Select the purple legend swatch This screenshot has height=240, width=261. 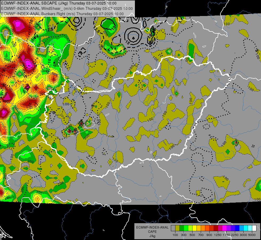tap(229, 228)
